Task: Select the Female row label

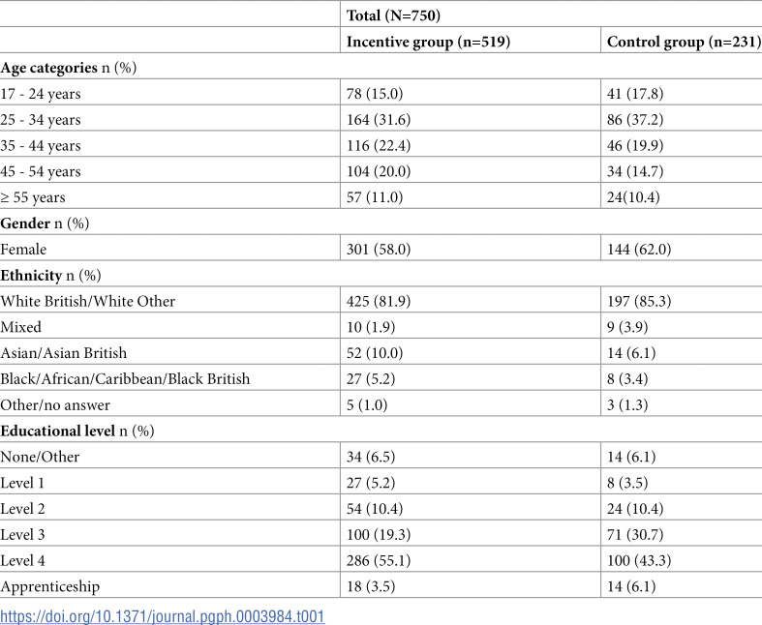Action: point(23,249)
